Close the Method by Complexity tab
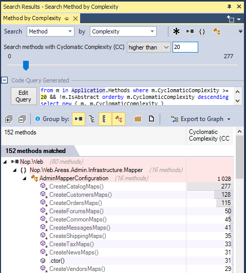 [75, 19]
